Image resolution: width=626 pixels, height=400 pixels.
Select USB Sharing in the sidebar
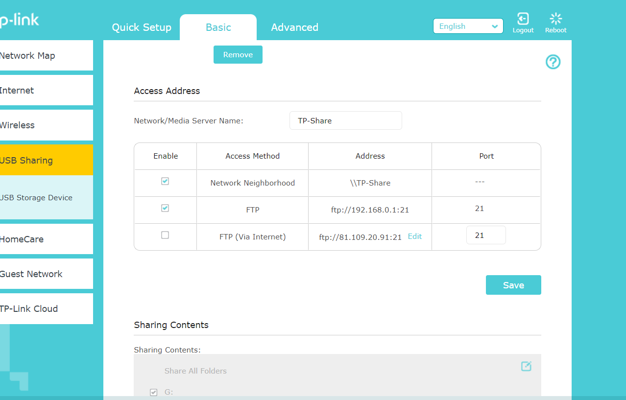46,160
